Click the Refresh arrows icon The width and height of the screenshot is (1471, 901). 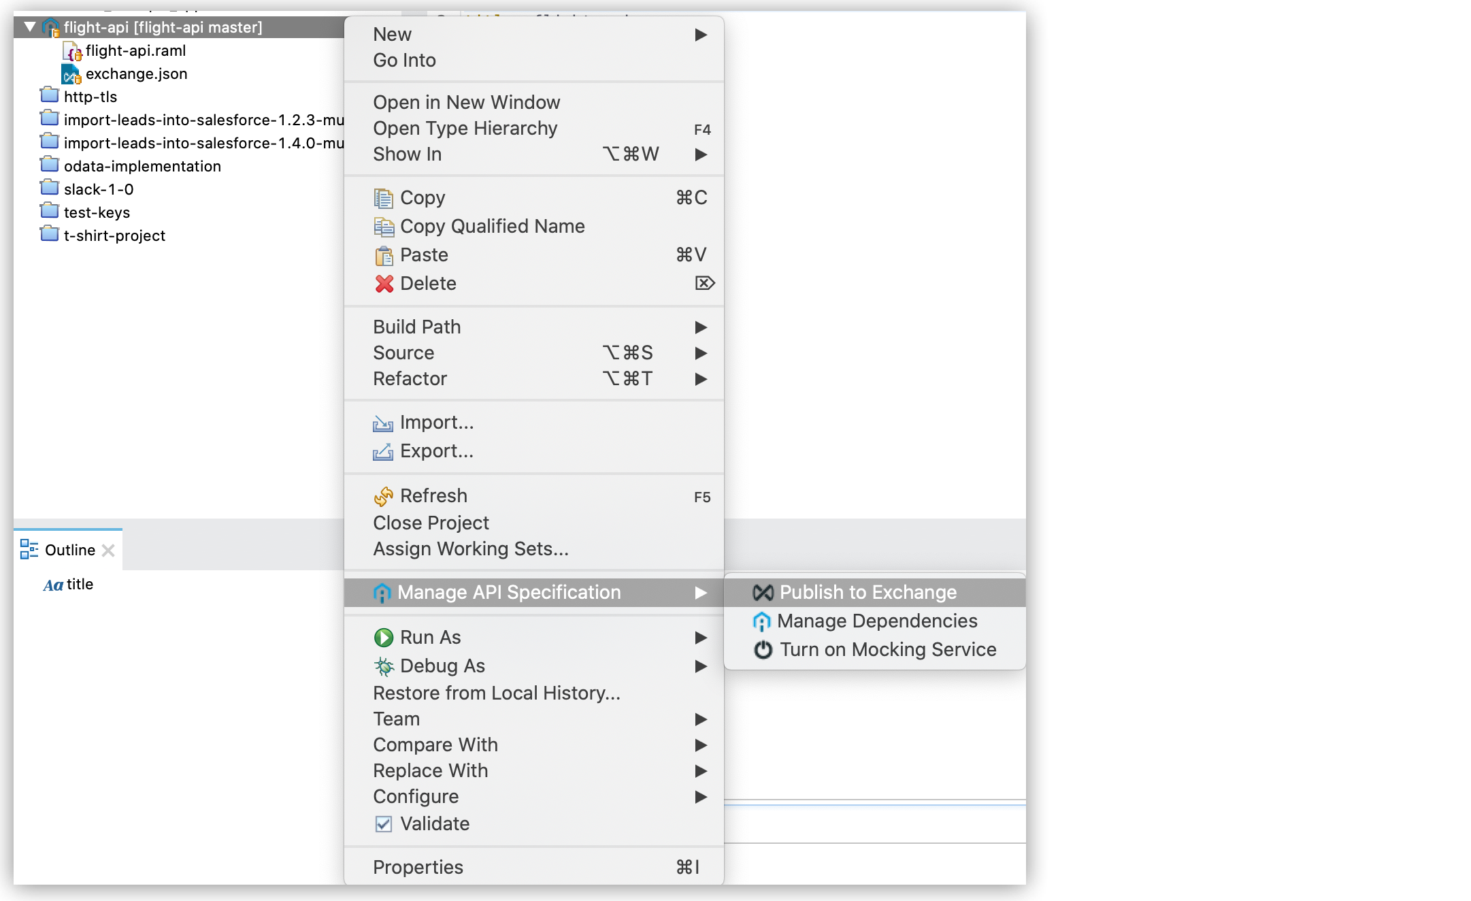(x=383, y=497)
